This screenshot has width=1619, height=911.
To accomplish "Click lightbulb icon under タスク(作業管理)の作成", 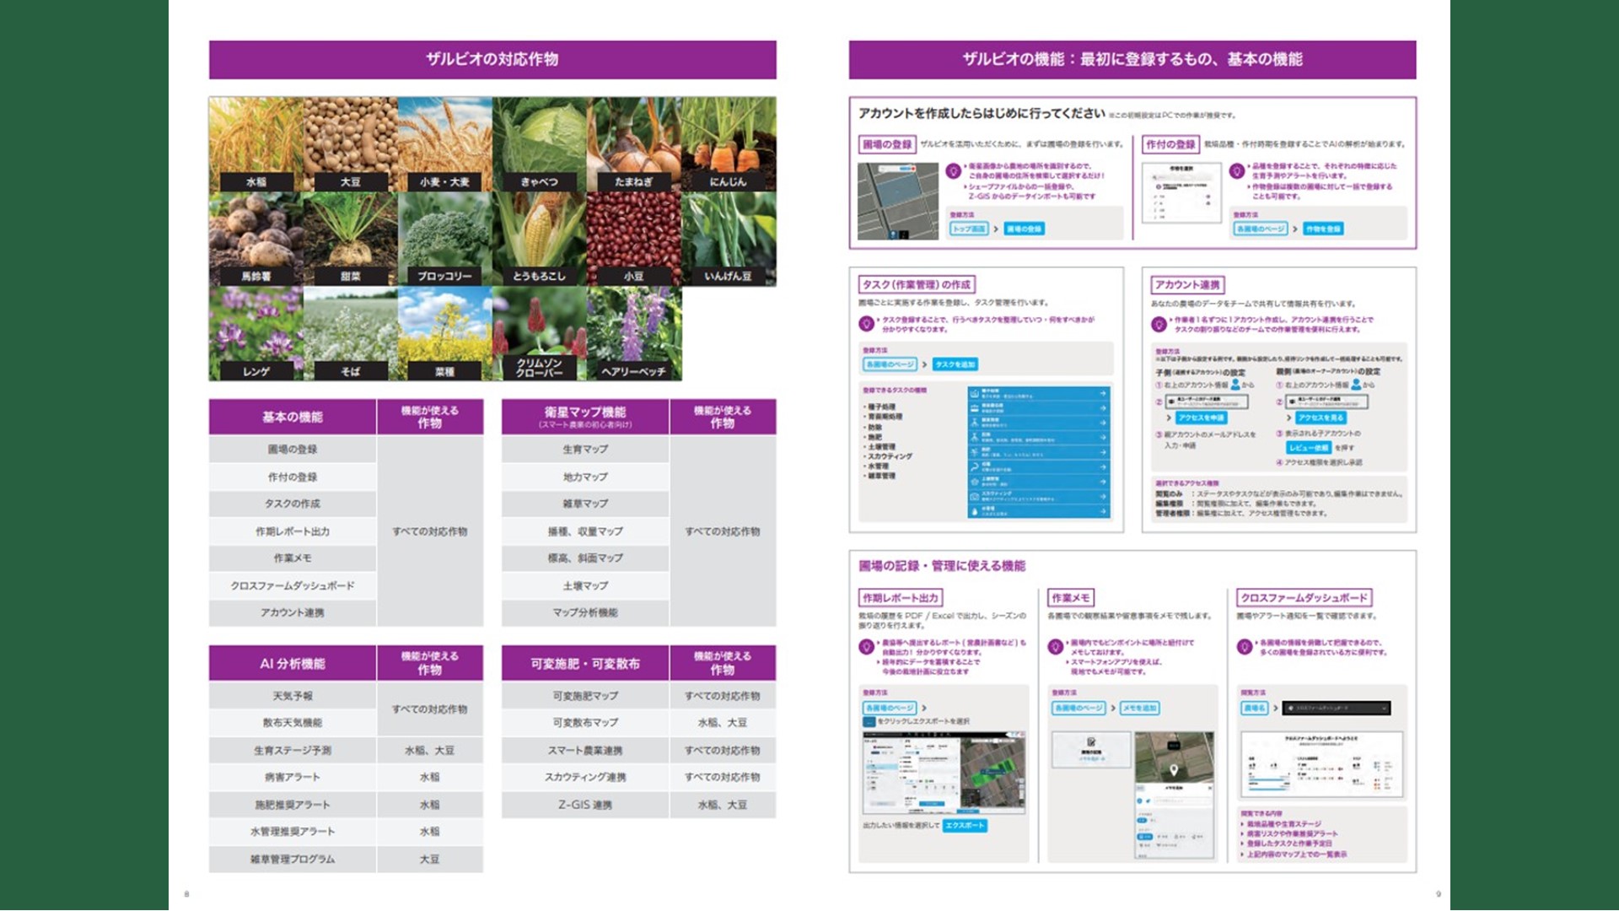I will (866, 323).
